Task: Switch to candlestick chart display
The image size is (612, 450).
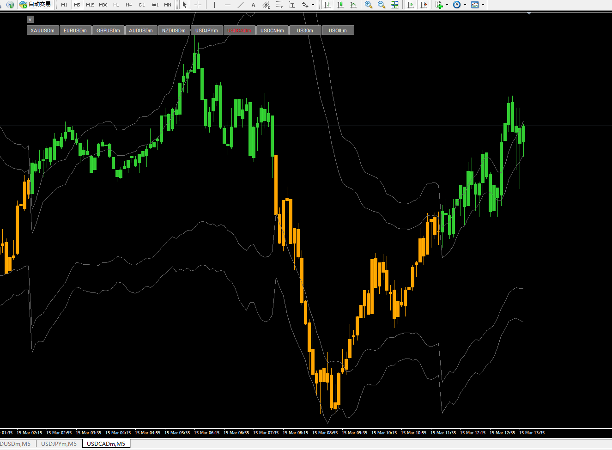Action: point(340,5)
